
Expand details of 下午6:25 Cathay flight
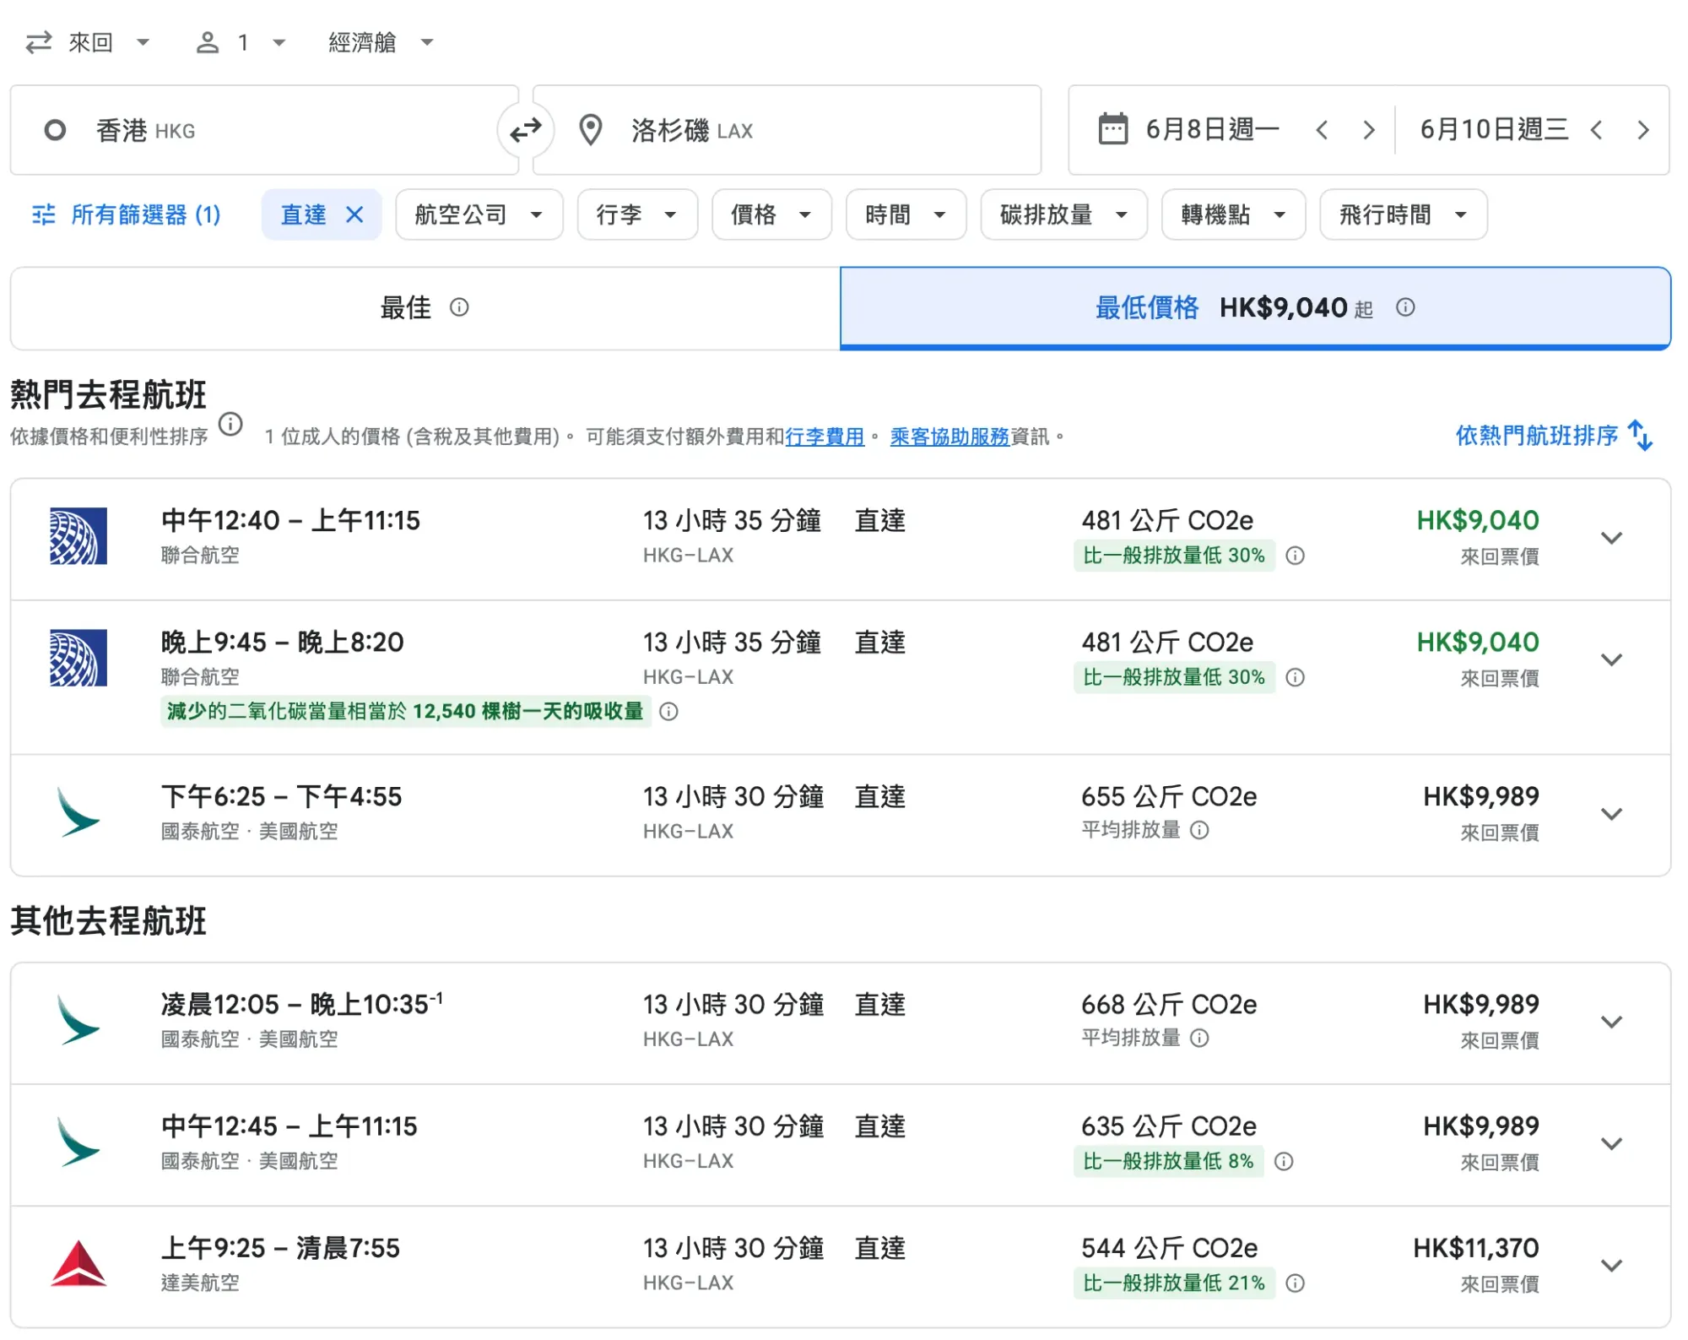click(x=1611, y=814)
